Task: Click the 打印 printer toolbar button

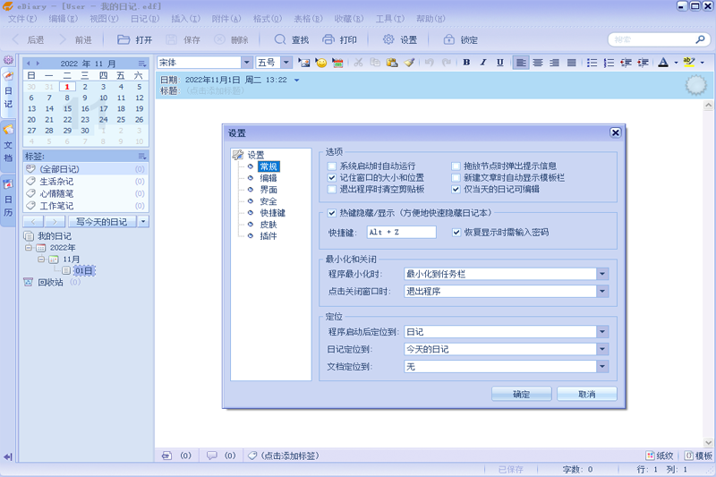Action: tap(339, 40)
